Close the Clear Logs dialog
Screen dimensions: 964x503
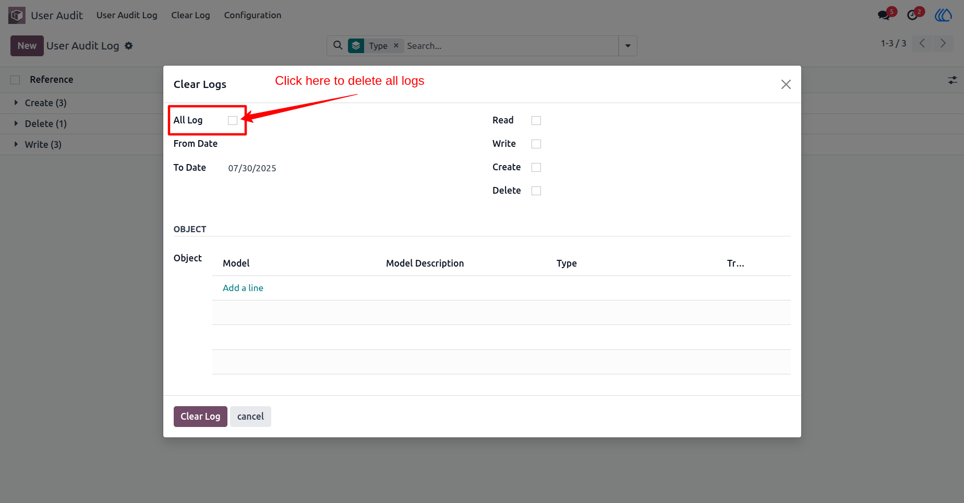tap(786, 84)
